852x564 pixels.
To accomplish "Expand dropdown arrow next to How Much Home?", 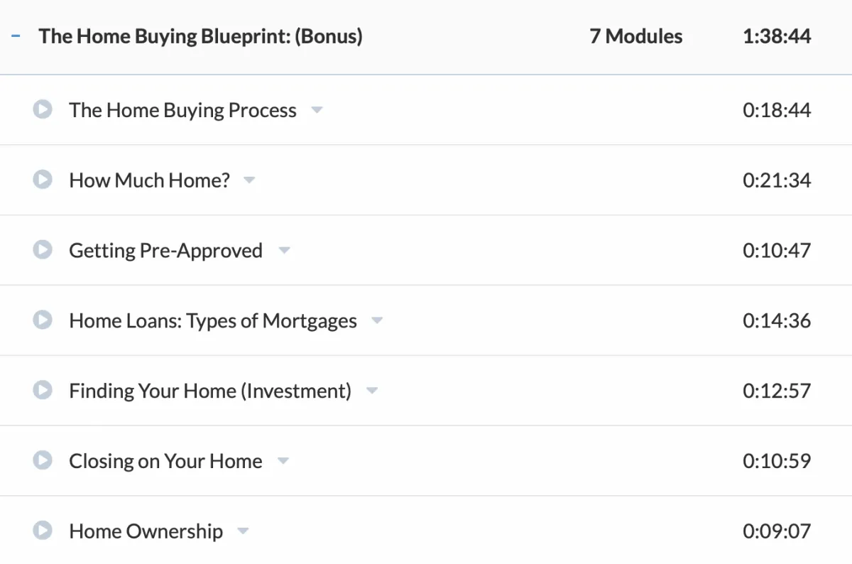I will tap(249, 180).
